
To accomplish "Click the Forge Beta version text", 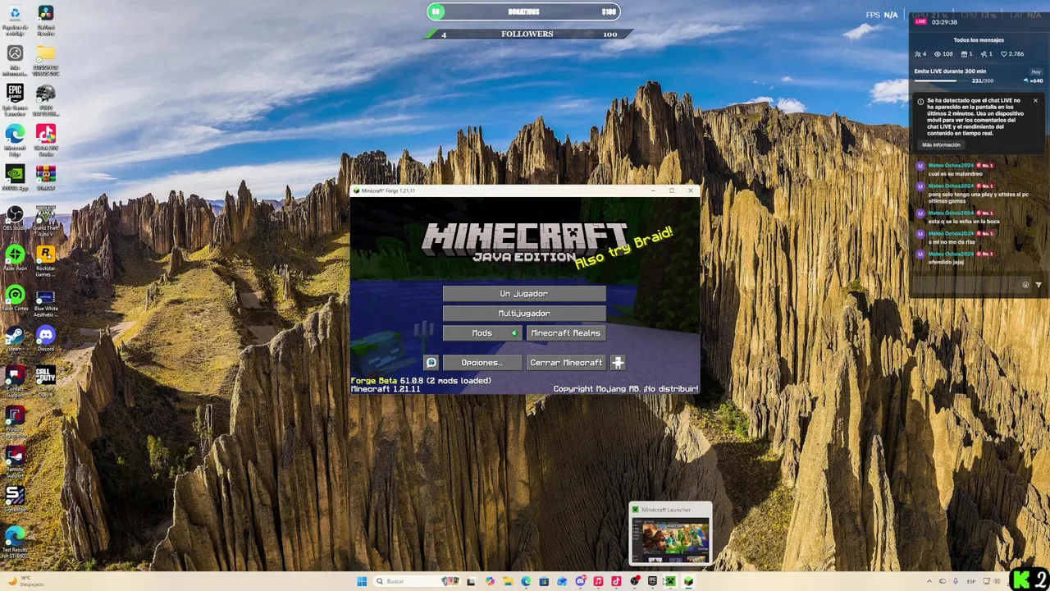I will [x=421, y=381].
